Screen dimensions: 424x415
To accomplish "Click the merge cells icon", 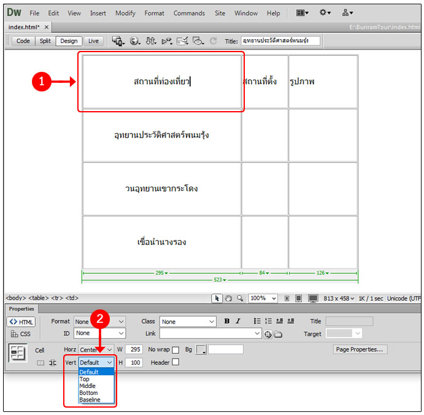I will pos(40,363).
